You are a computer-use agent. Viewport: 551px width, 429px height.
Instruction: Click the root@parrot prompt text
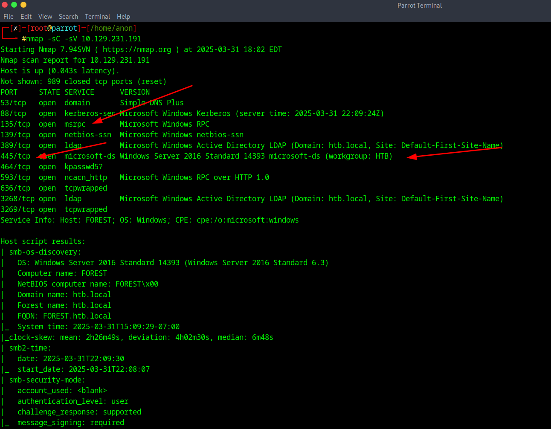tap(54, 28)
